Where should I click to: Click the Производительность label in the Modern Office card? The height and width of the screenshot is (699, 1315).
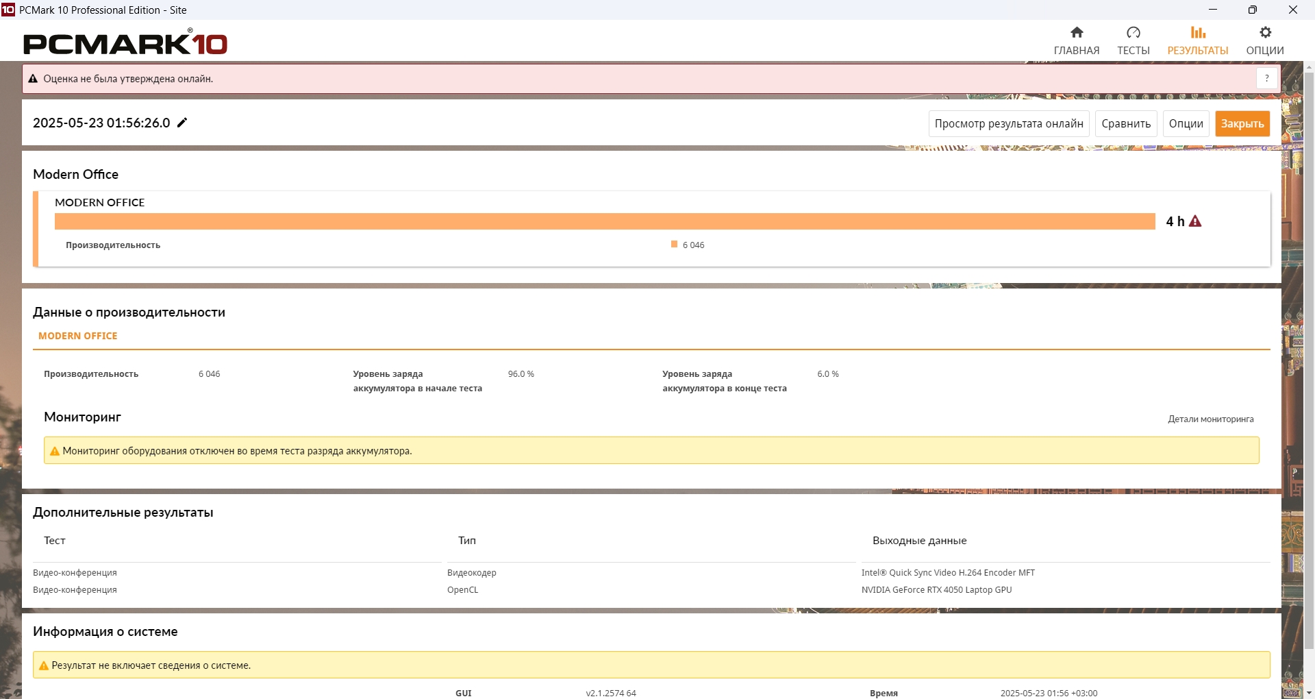pyautogui.click(x=113, y=245)
